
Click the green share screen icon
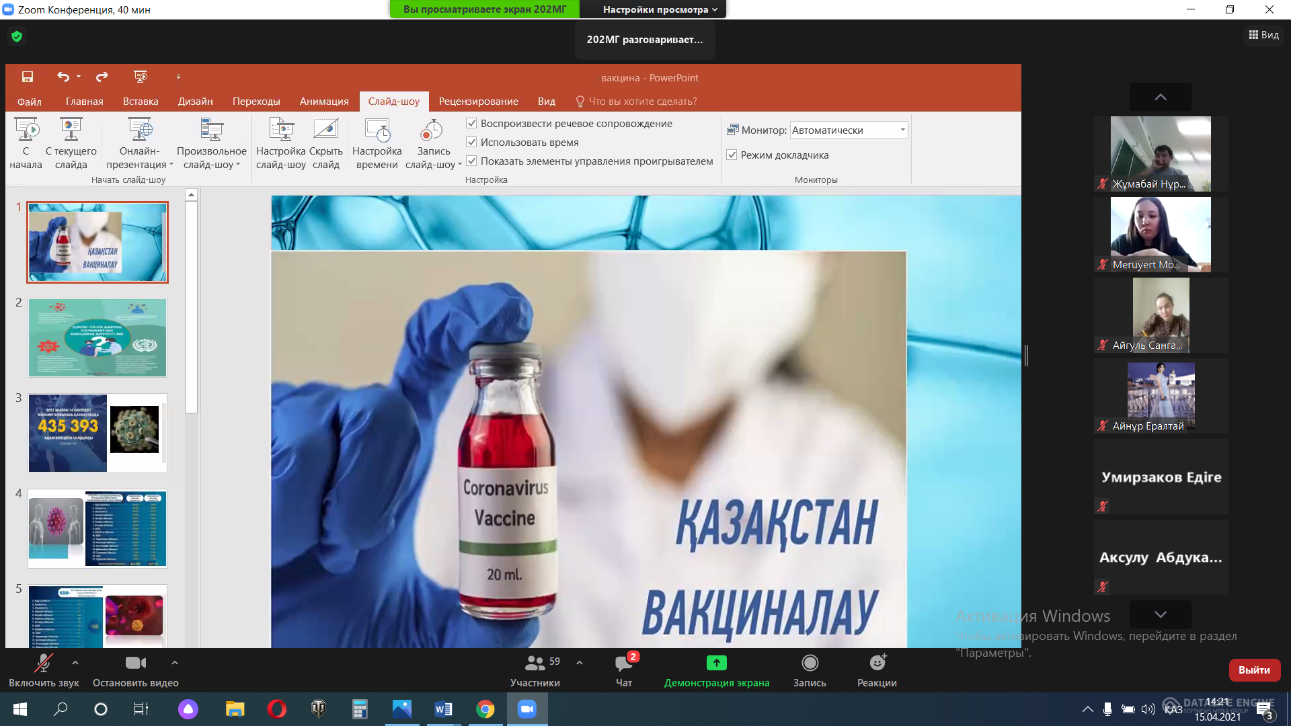716,663
